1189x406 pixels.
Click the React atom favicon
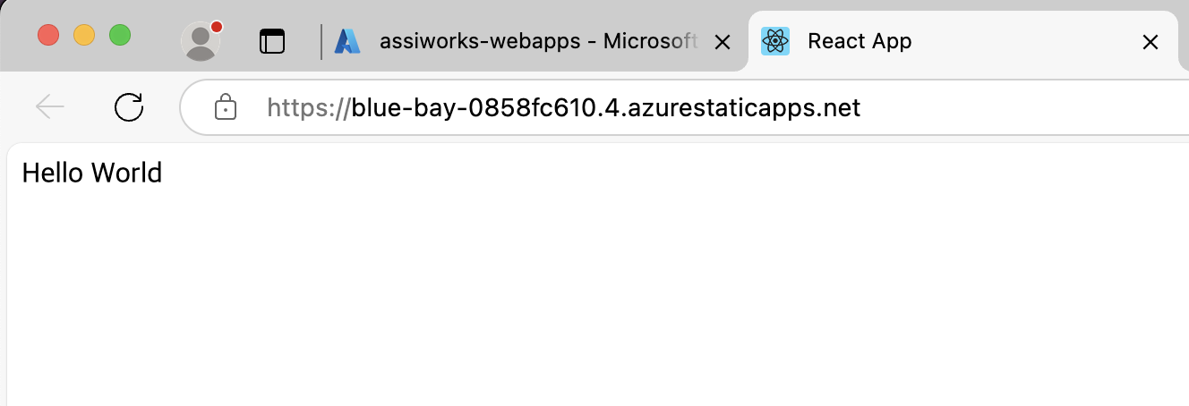(774, 41)
